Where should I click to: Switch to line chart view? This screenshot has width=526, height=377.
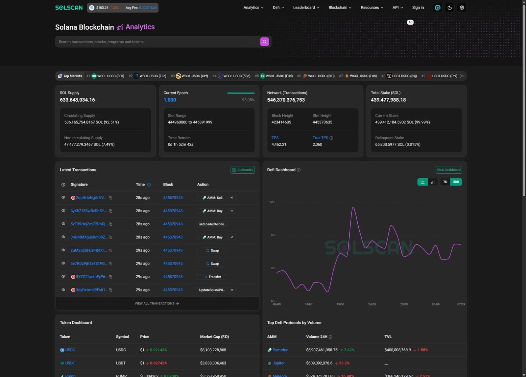[422, 182]
